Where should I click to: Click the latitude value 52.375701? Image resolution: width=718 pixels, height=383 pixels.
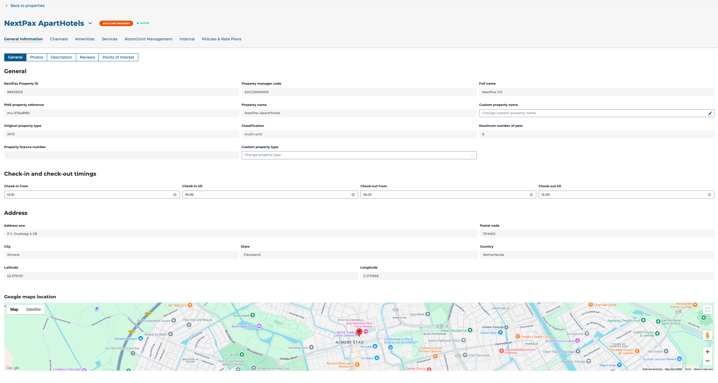tap(15, 276)
